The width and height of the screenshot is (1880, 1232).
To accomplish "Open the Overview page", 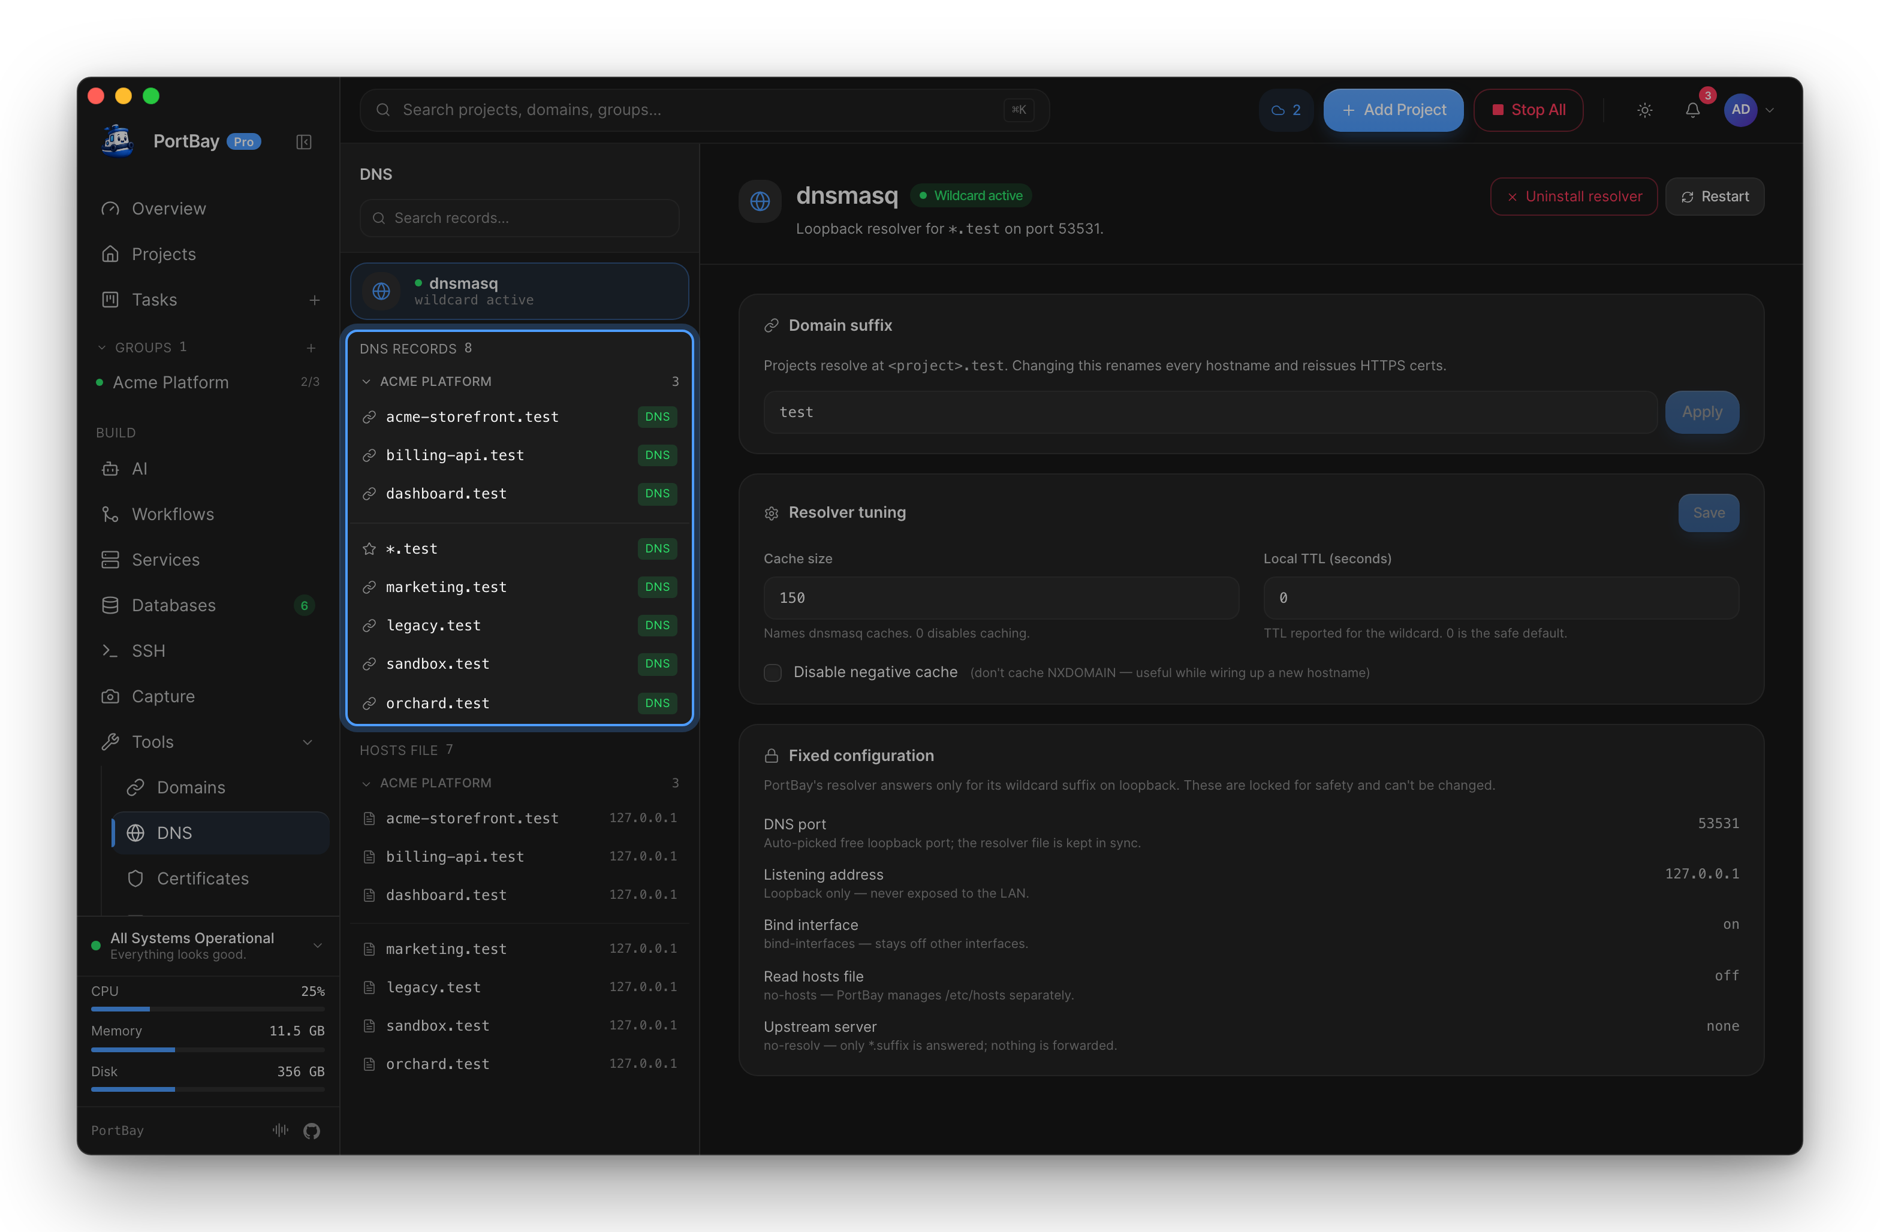I will (209, 209).
